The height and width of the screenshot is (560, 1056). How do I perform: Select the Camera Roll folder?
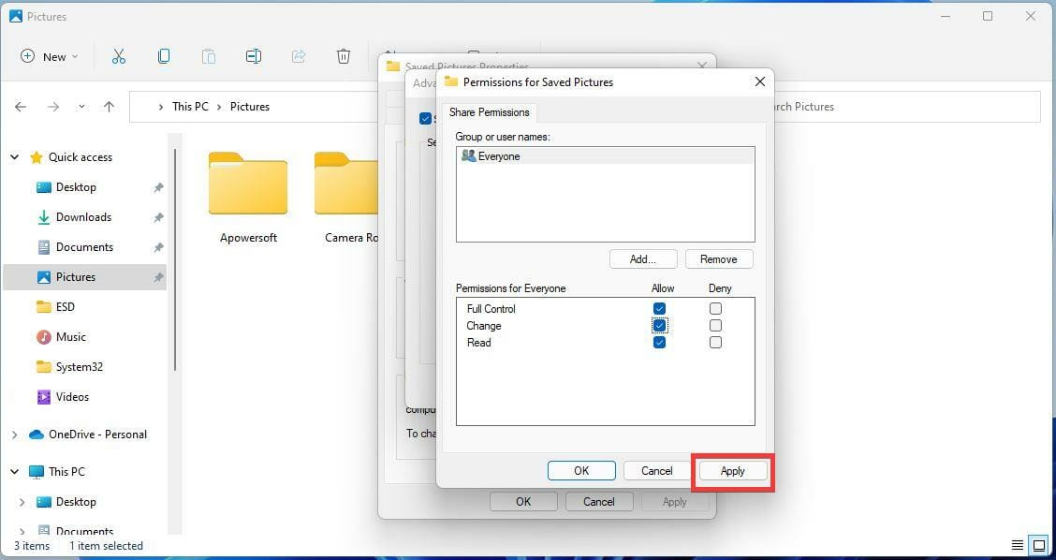(346, 199)
